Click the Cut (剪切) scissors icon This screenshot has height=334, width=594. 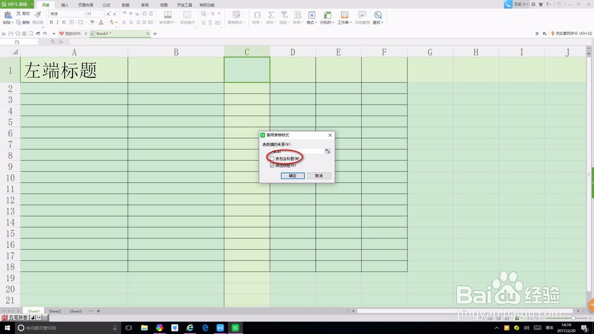(18, 14)
